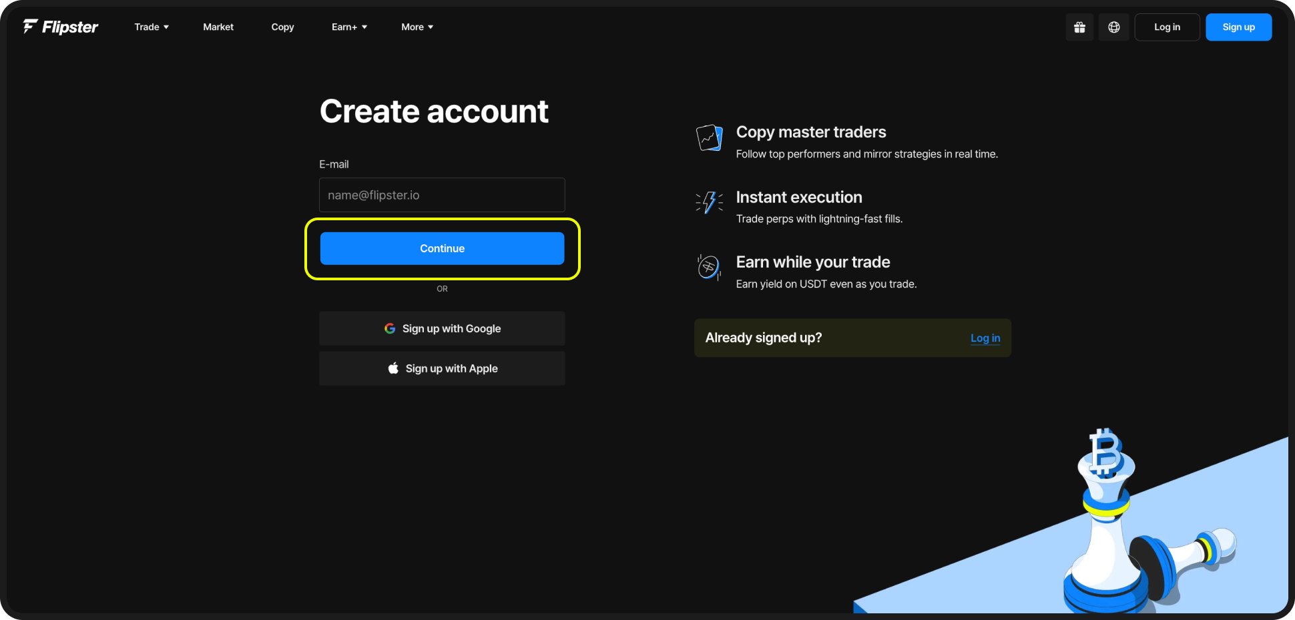Click the Earn while you trade coin icon

click(709, 268)
